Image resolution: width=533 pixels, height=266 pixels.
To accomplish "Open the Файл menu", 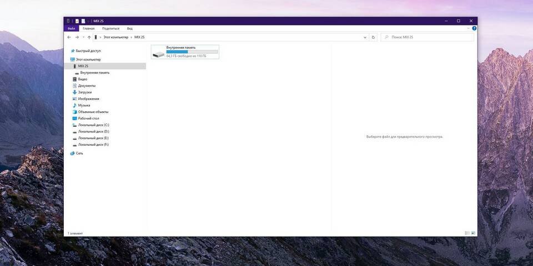I will pyautogui.click(x=71, y=28).
